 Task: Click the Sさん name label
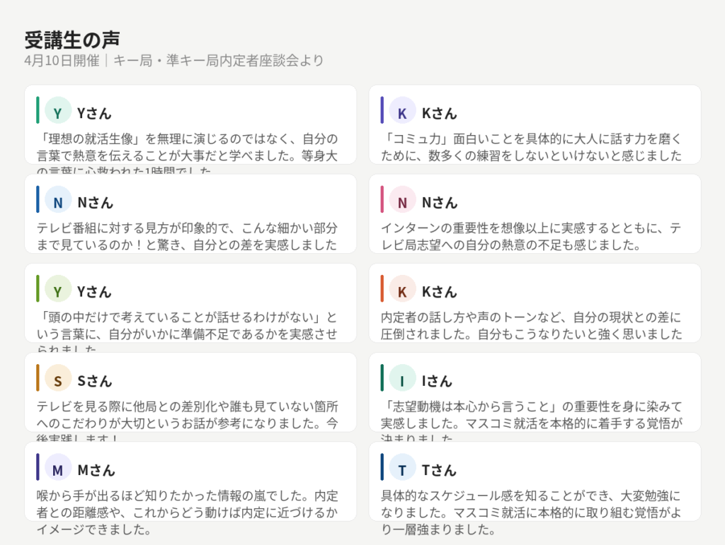click(94, 381)
